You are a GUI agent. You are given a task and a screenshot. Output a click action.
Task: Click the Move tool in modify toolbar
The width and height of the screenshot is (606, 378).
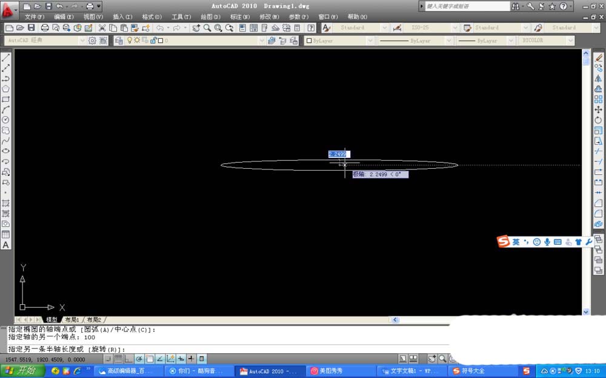(598, 109)
